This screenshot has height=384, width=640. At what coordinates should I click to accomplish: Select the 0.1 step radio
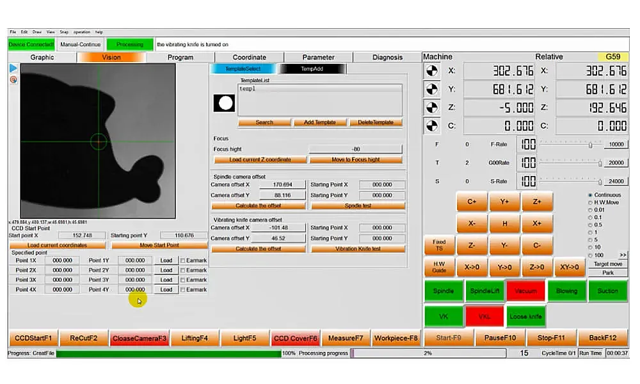pyautogui.click(x=590, y=218)
